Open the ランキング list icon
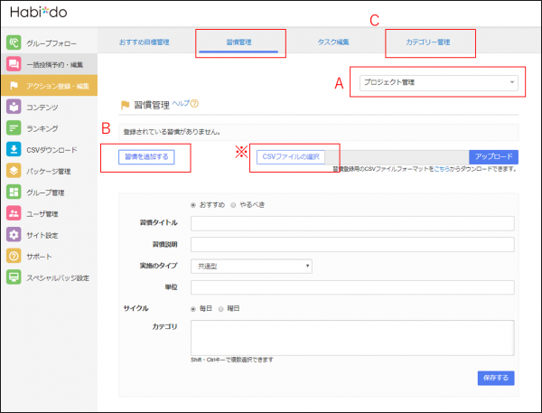 click(14, 128)
